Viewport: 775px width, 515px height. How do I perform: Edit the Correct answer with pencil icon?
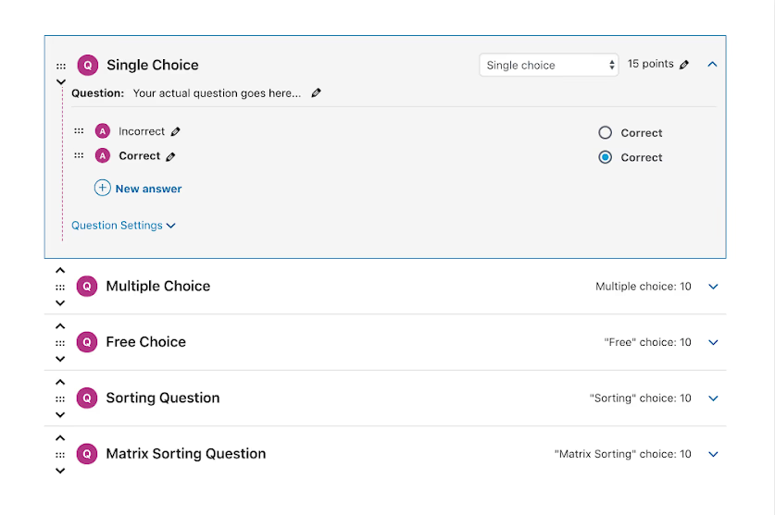coord(170,156)
